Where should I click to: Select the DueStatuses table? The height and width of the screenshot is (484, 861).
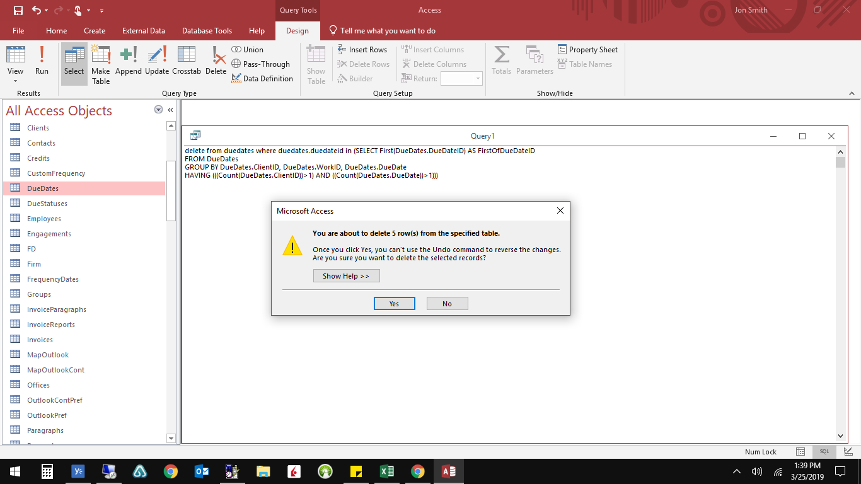(84, 204)
